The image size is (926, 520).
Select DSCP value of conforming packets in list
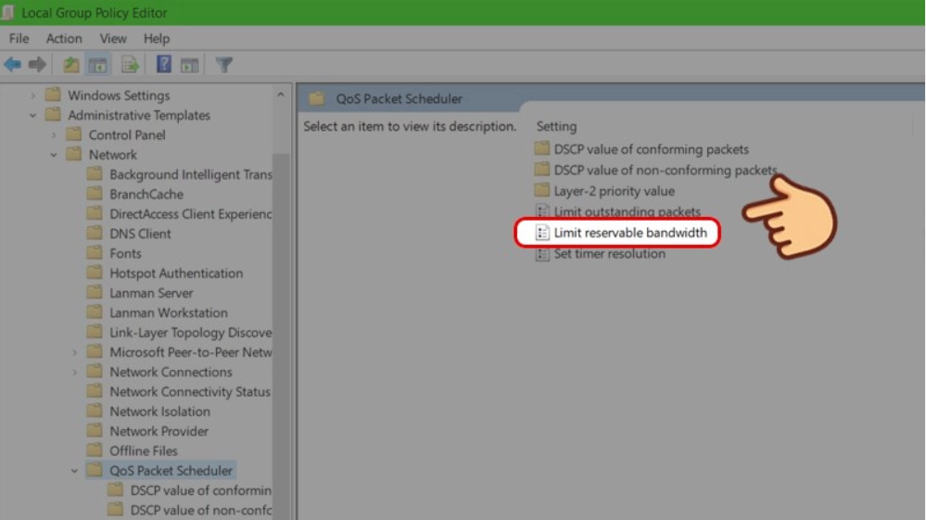[652, 148]
